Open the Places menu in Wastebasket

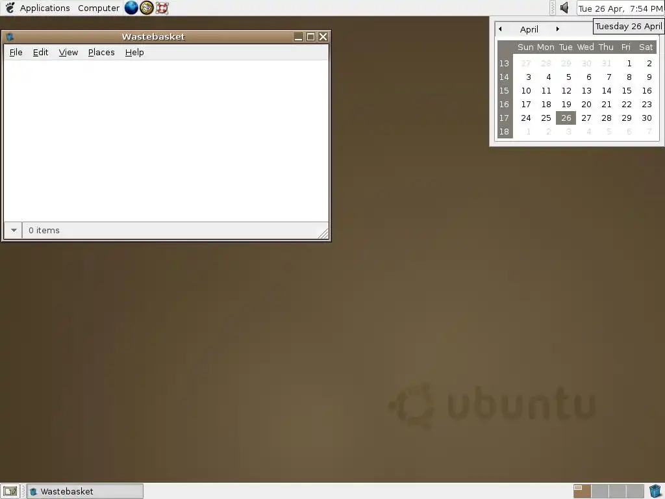point(101,52)
